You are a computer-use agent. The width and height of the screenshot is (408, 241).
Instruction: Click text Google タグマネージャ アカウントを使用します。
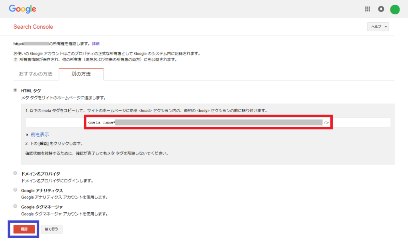(65, 214)
